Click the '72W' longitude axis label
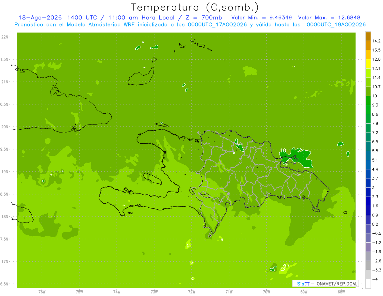Screen dimensions: 383x296 point(191,292)
